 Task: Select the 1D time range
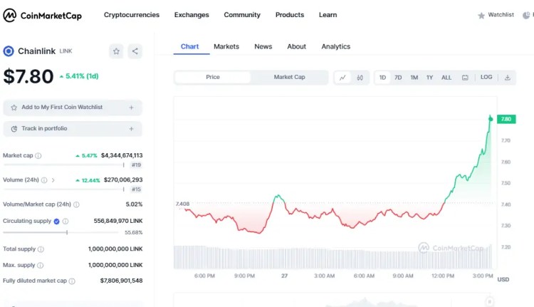[383, 78]
